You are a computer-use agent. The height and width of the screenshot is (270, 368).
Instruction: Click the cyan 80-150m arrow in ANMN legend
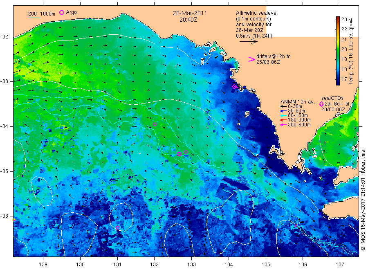tap(283, 115)
